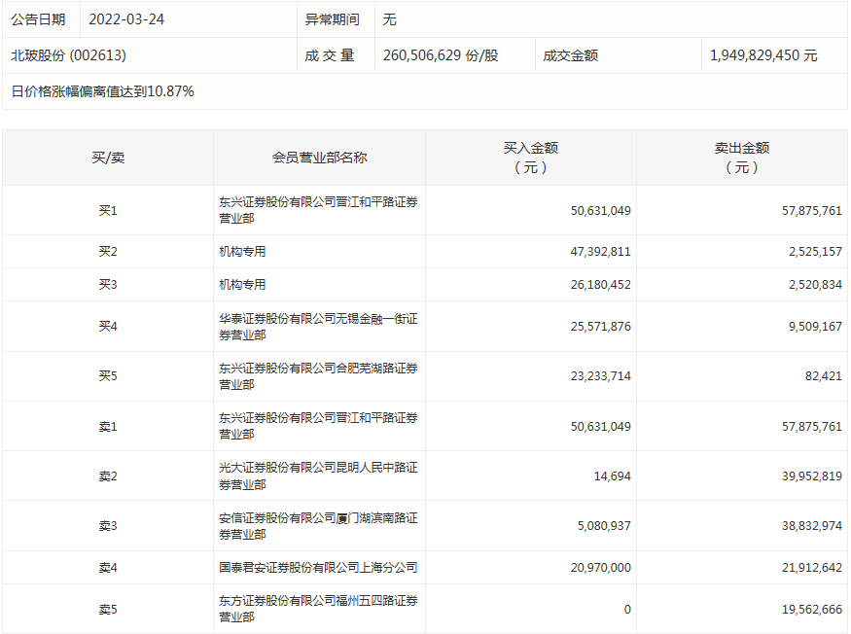Click 华泰证券无锡金融一街 branch name
The image size is (851, 634).
[x=318, y=327]
